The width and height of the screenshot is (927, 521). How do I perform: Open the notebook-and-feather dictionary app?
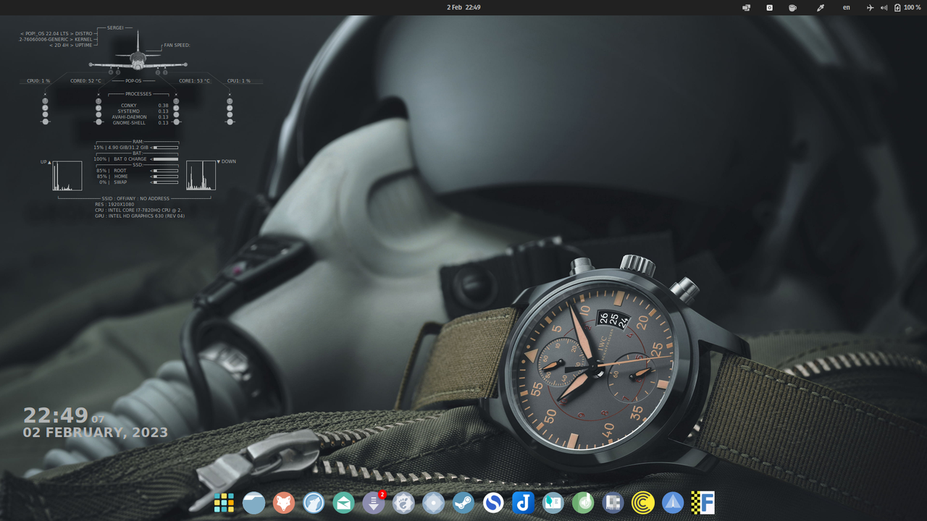(553, 503)
